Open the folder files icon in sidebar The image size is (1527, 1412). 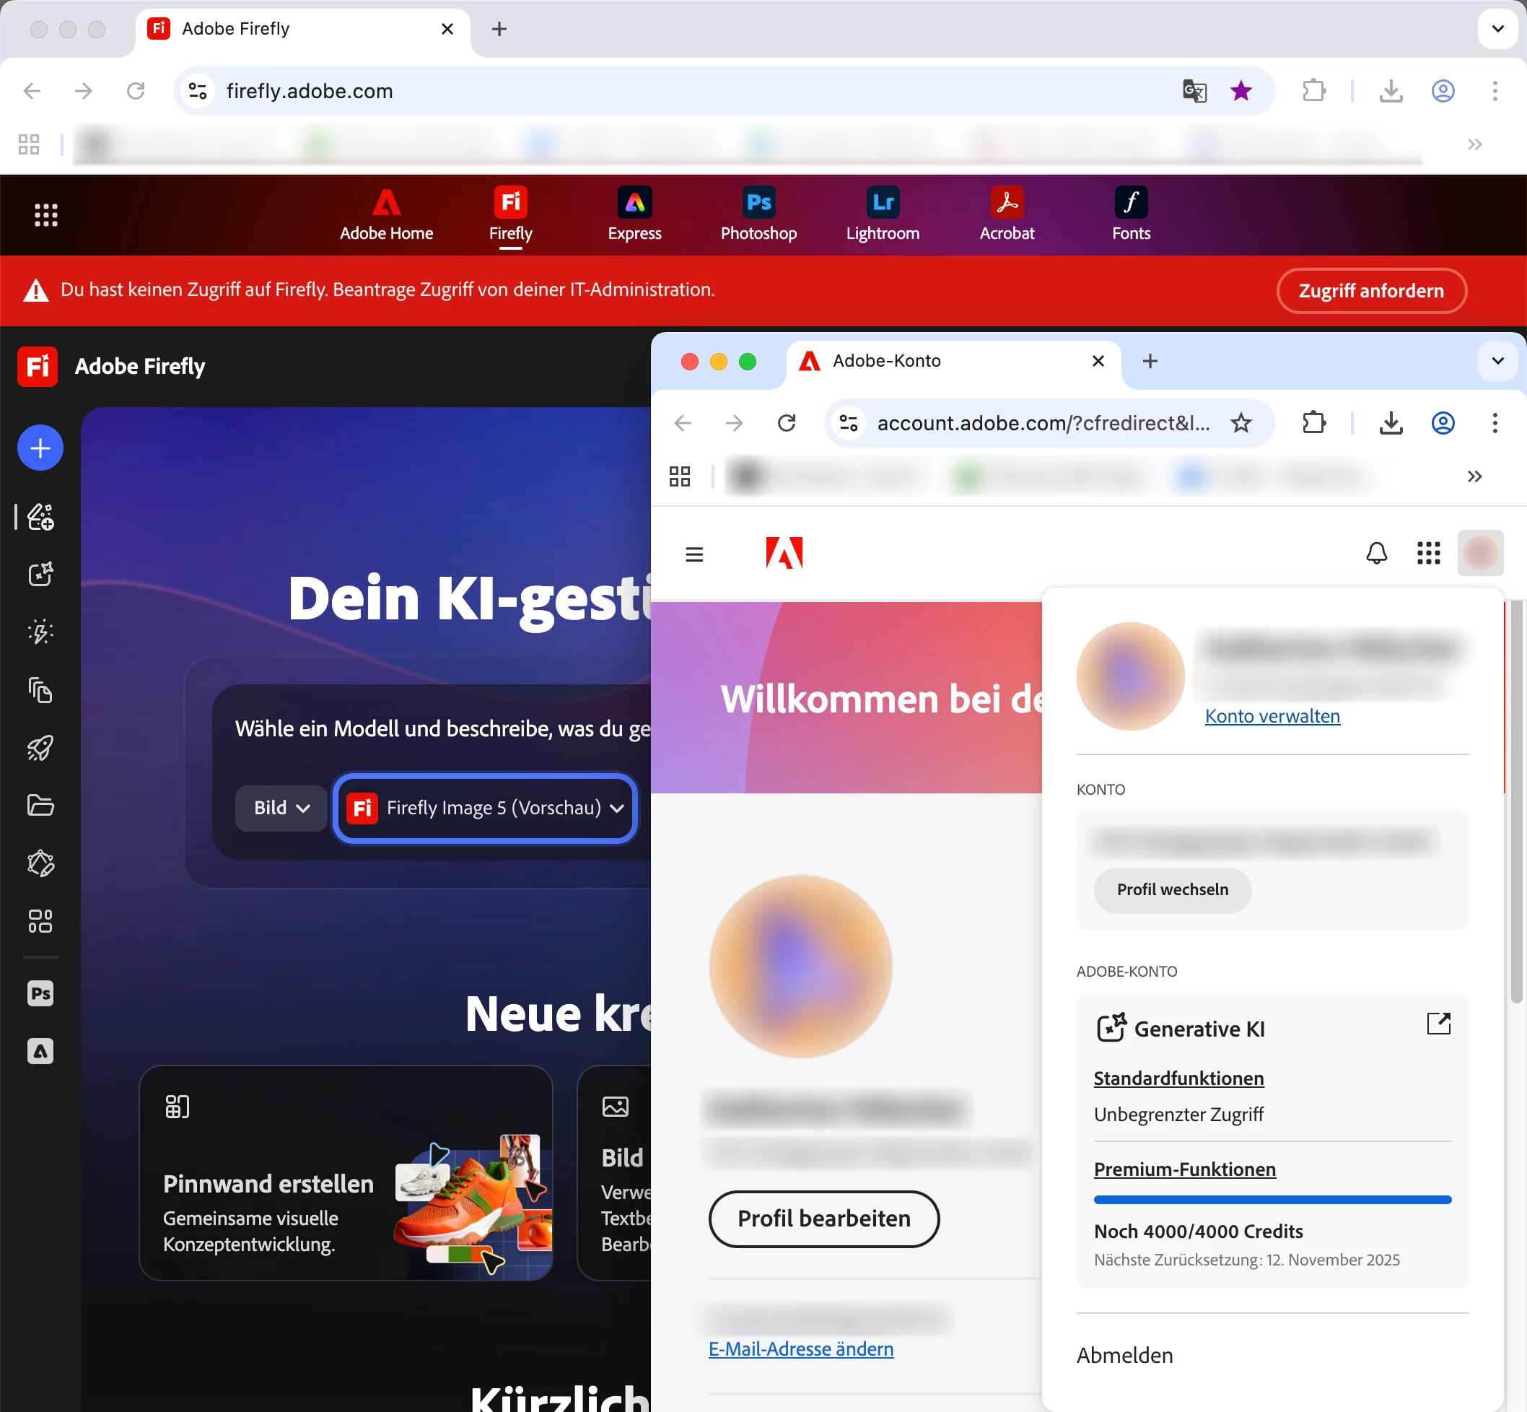click(x=40, y=806)
